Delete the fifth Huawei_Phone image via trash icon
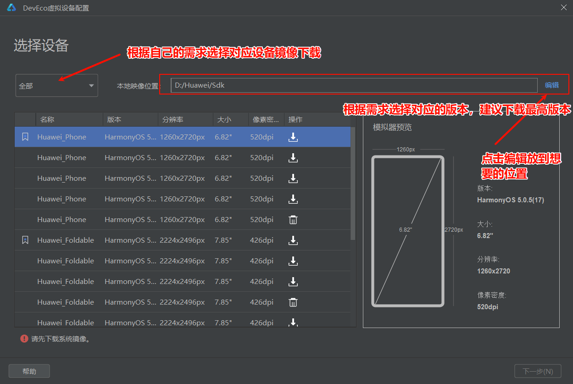573x384 pixels. (293, 219)
